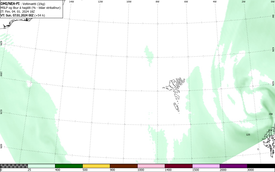This screenshot has width=275, height=172.
Task: Click the map value 158
Action: 271,114
